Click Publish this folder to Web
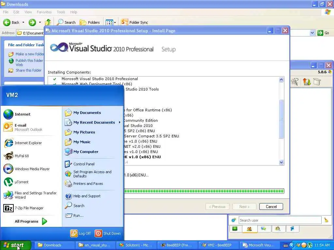 (x=29, y=62)
